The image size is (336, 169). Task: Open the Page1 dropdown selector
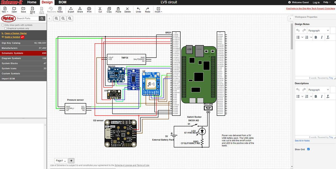point(61,161)
